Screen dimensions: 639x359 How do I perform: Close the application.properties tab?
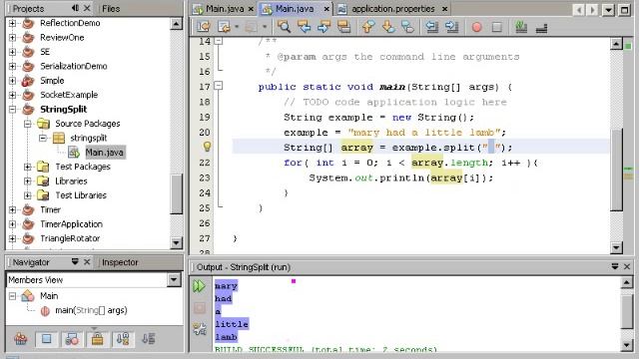(x=444, y=9)
